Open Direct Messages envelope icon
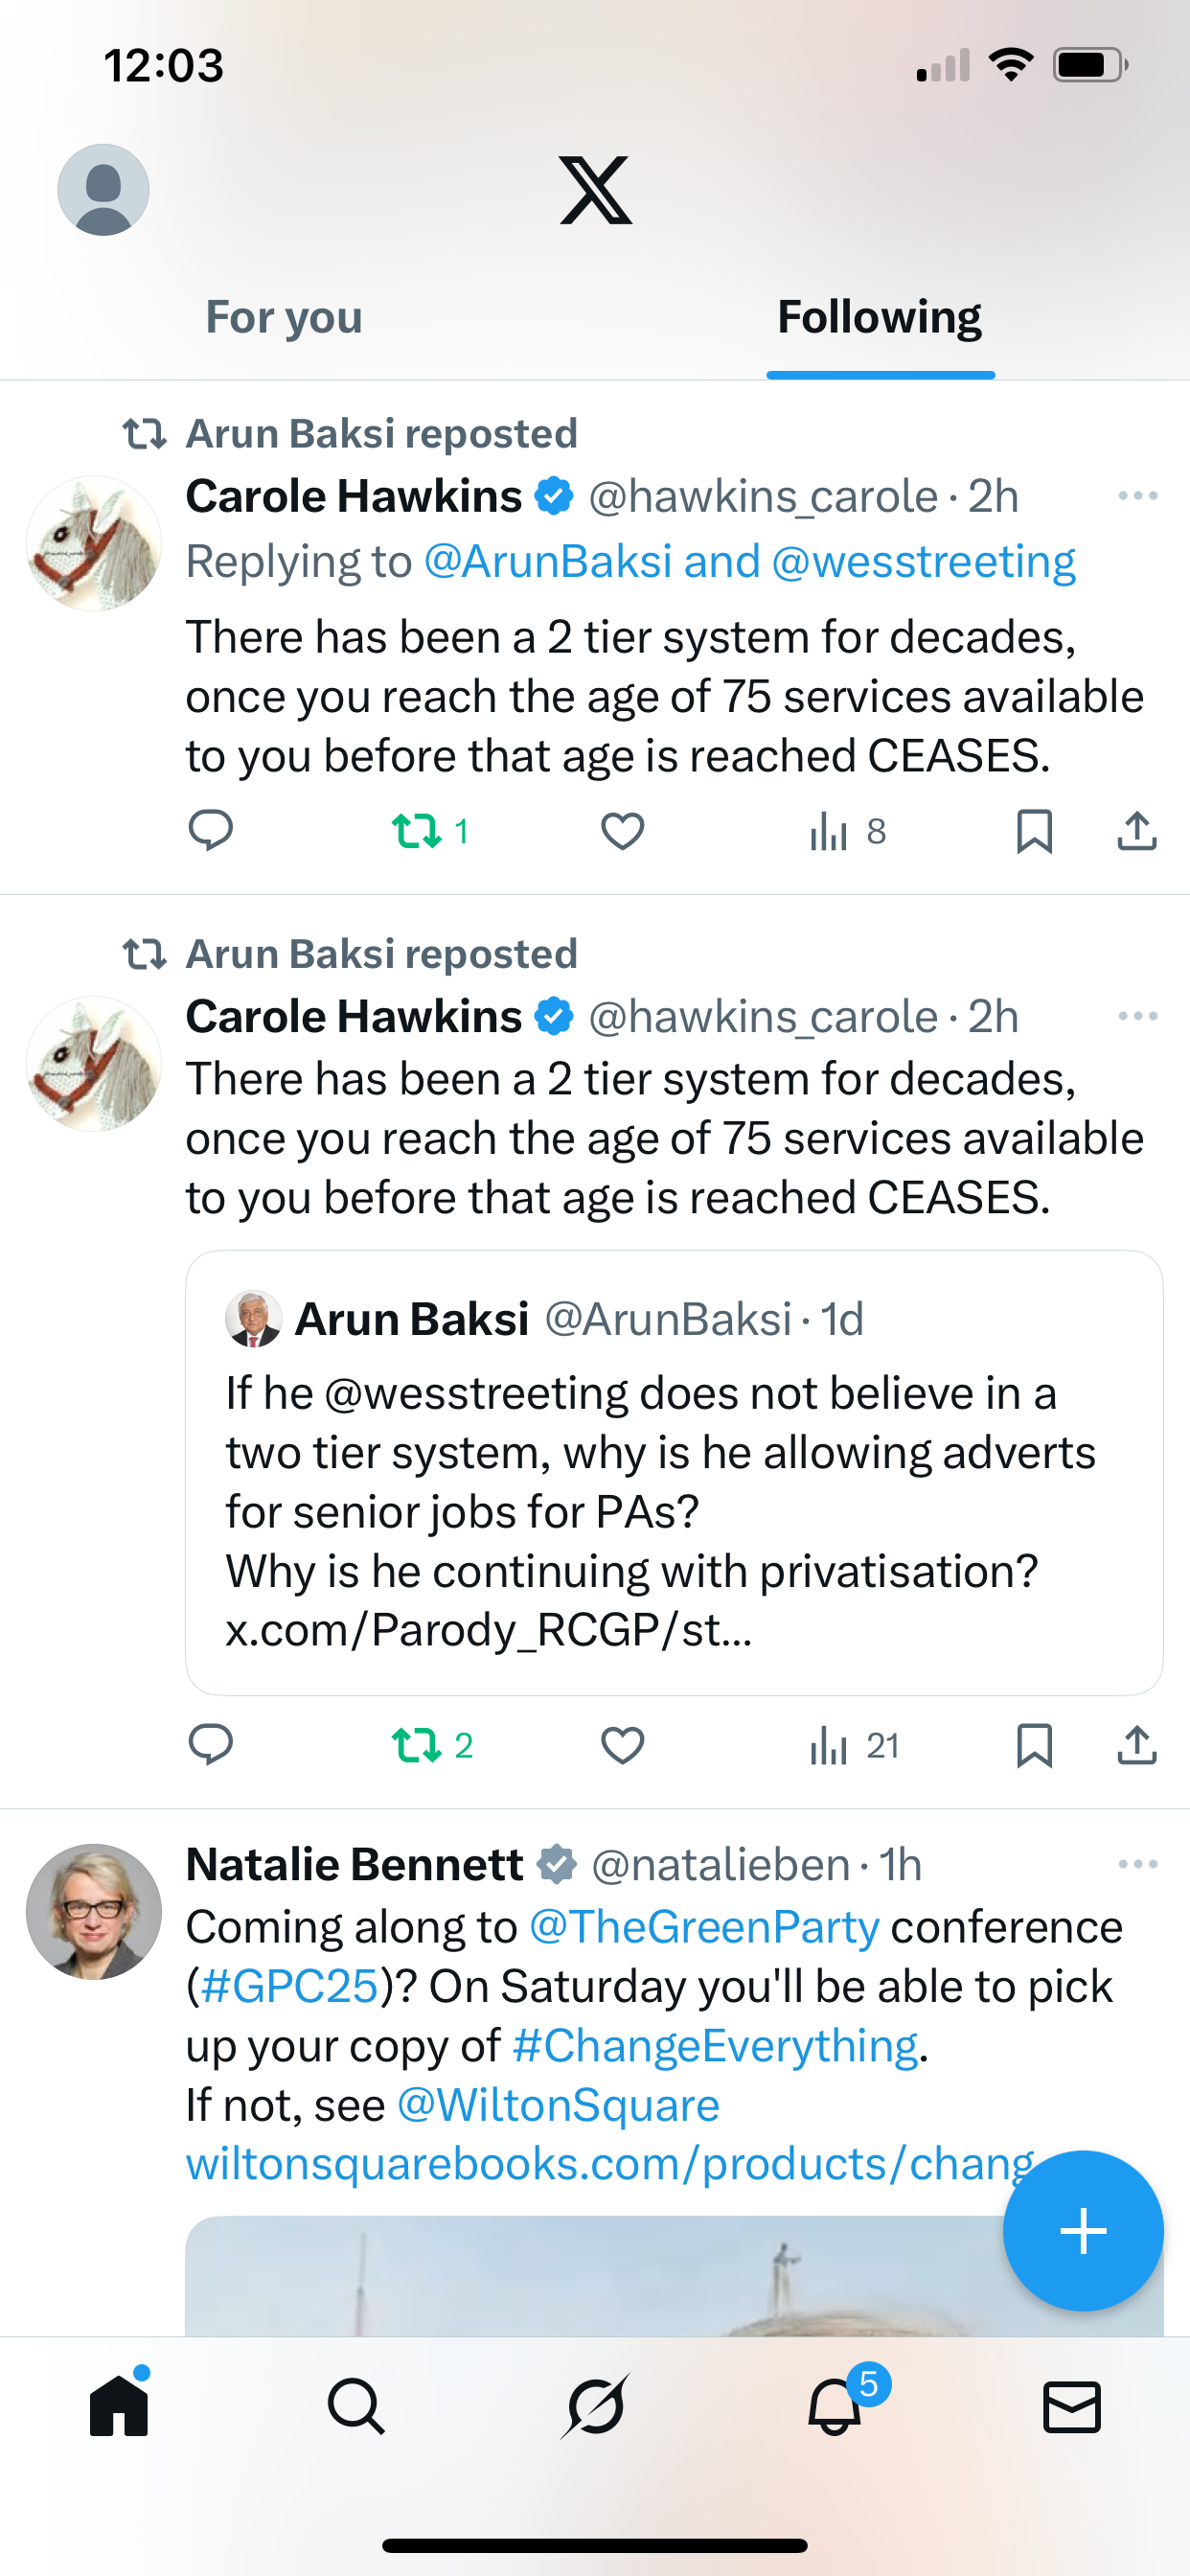 (1072, 2406)
